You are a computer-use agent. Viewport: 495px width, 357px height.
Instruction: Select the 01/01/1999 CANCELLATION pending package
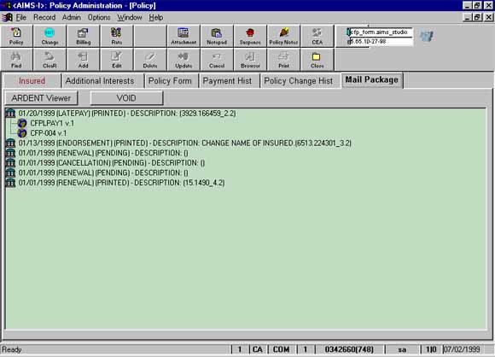tap(112, 163)
